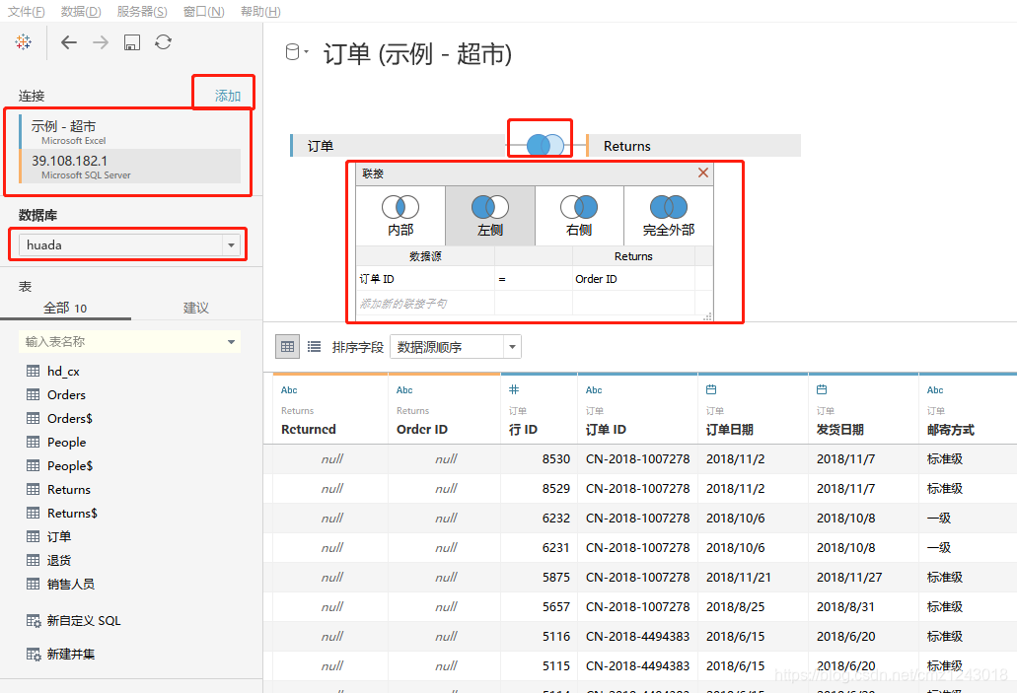Switch to grid preview view
The image size is (1017, 693).
pos(288,347)
